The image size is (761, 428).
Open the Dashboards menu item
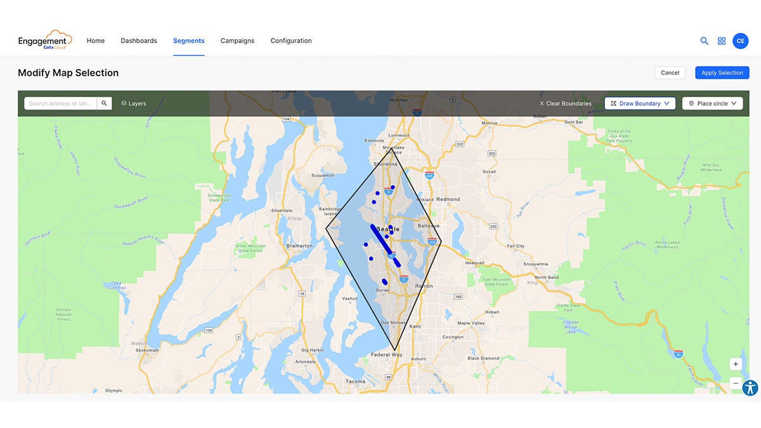pos(138,40)
